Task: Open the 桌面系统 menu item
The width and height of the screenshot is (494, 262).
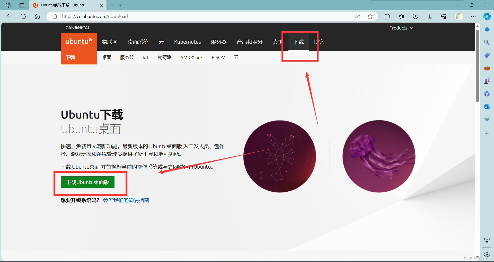Action: click(138, 42)
